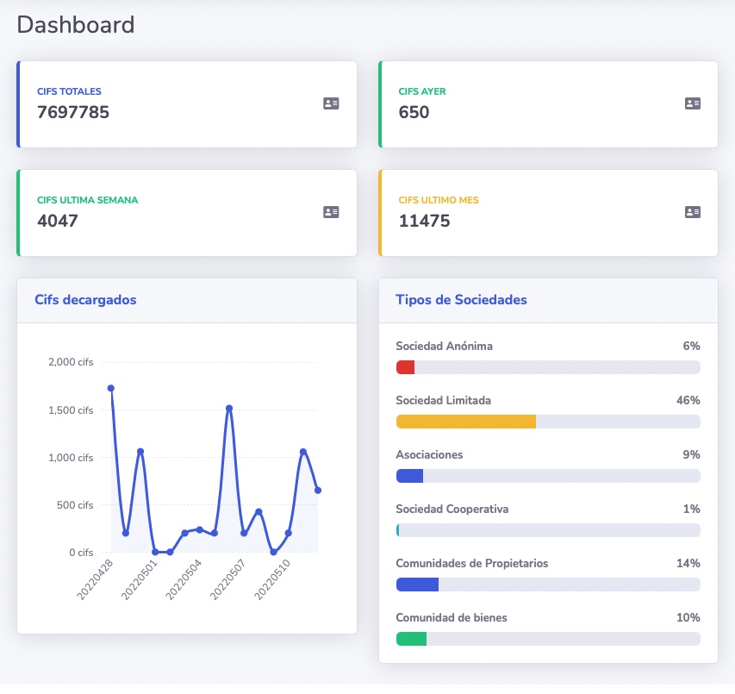
Task: Click Comunidades de Propietarios progress bar
Action: [417, 585]
